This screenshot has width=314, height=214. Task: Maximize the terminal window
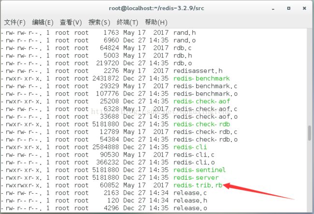tap(288, 8)
